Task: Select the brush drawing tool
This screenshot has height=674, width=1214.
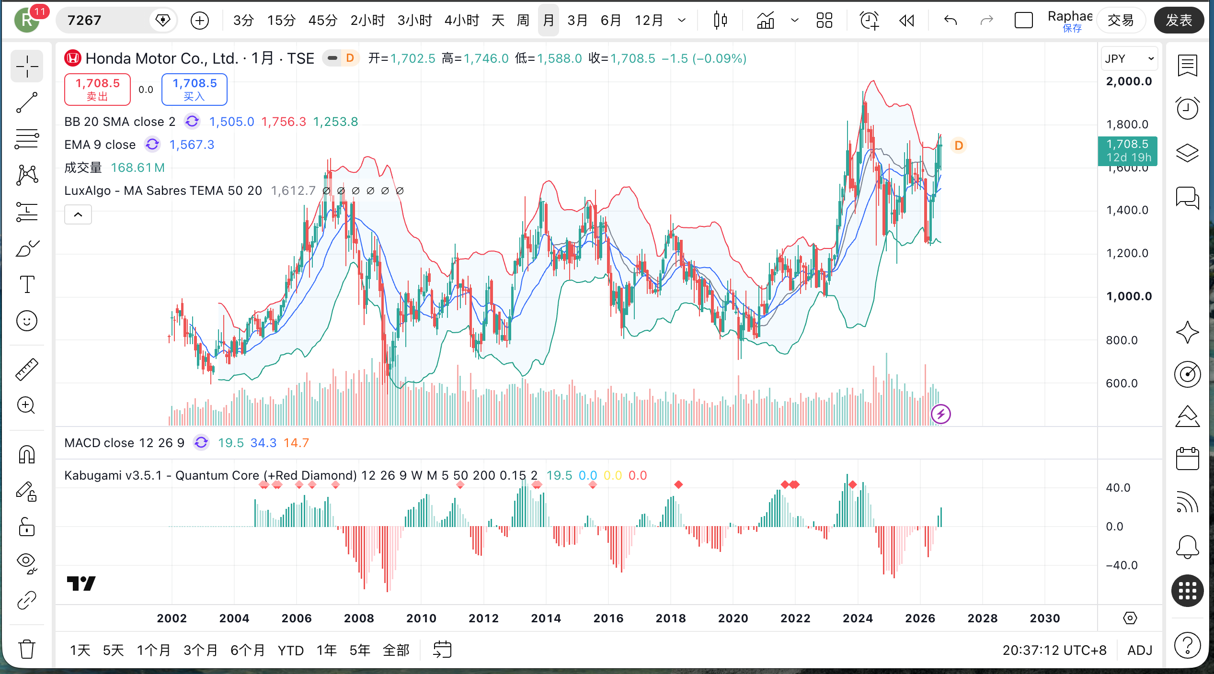Action: (x=27, y=248)
